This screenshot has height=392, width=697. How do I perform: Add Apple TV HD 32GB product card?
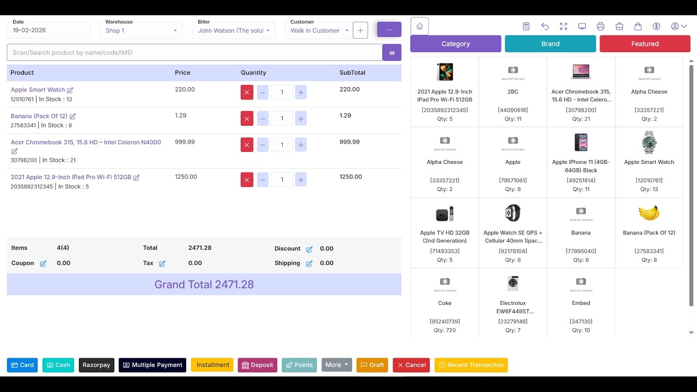[x=445, y=233]
